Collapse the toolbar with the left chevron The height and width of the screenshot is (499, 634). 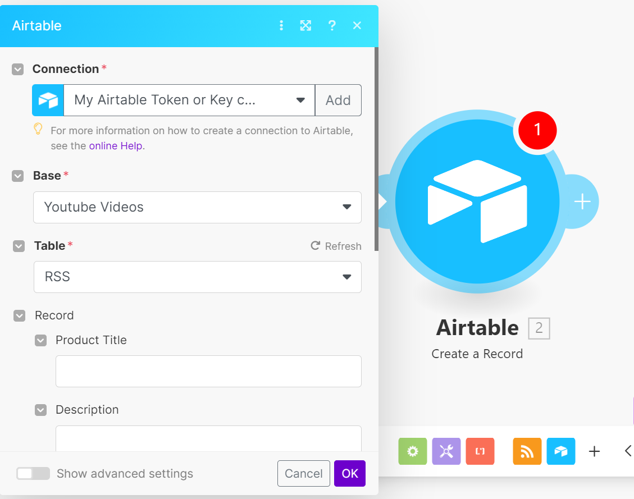(x=628, y=451)
